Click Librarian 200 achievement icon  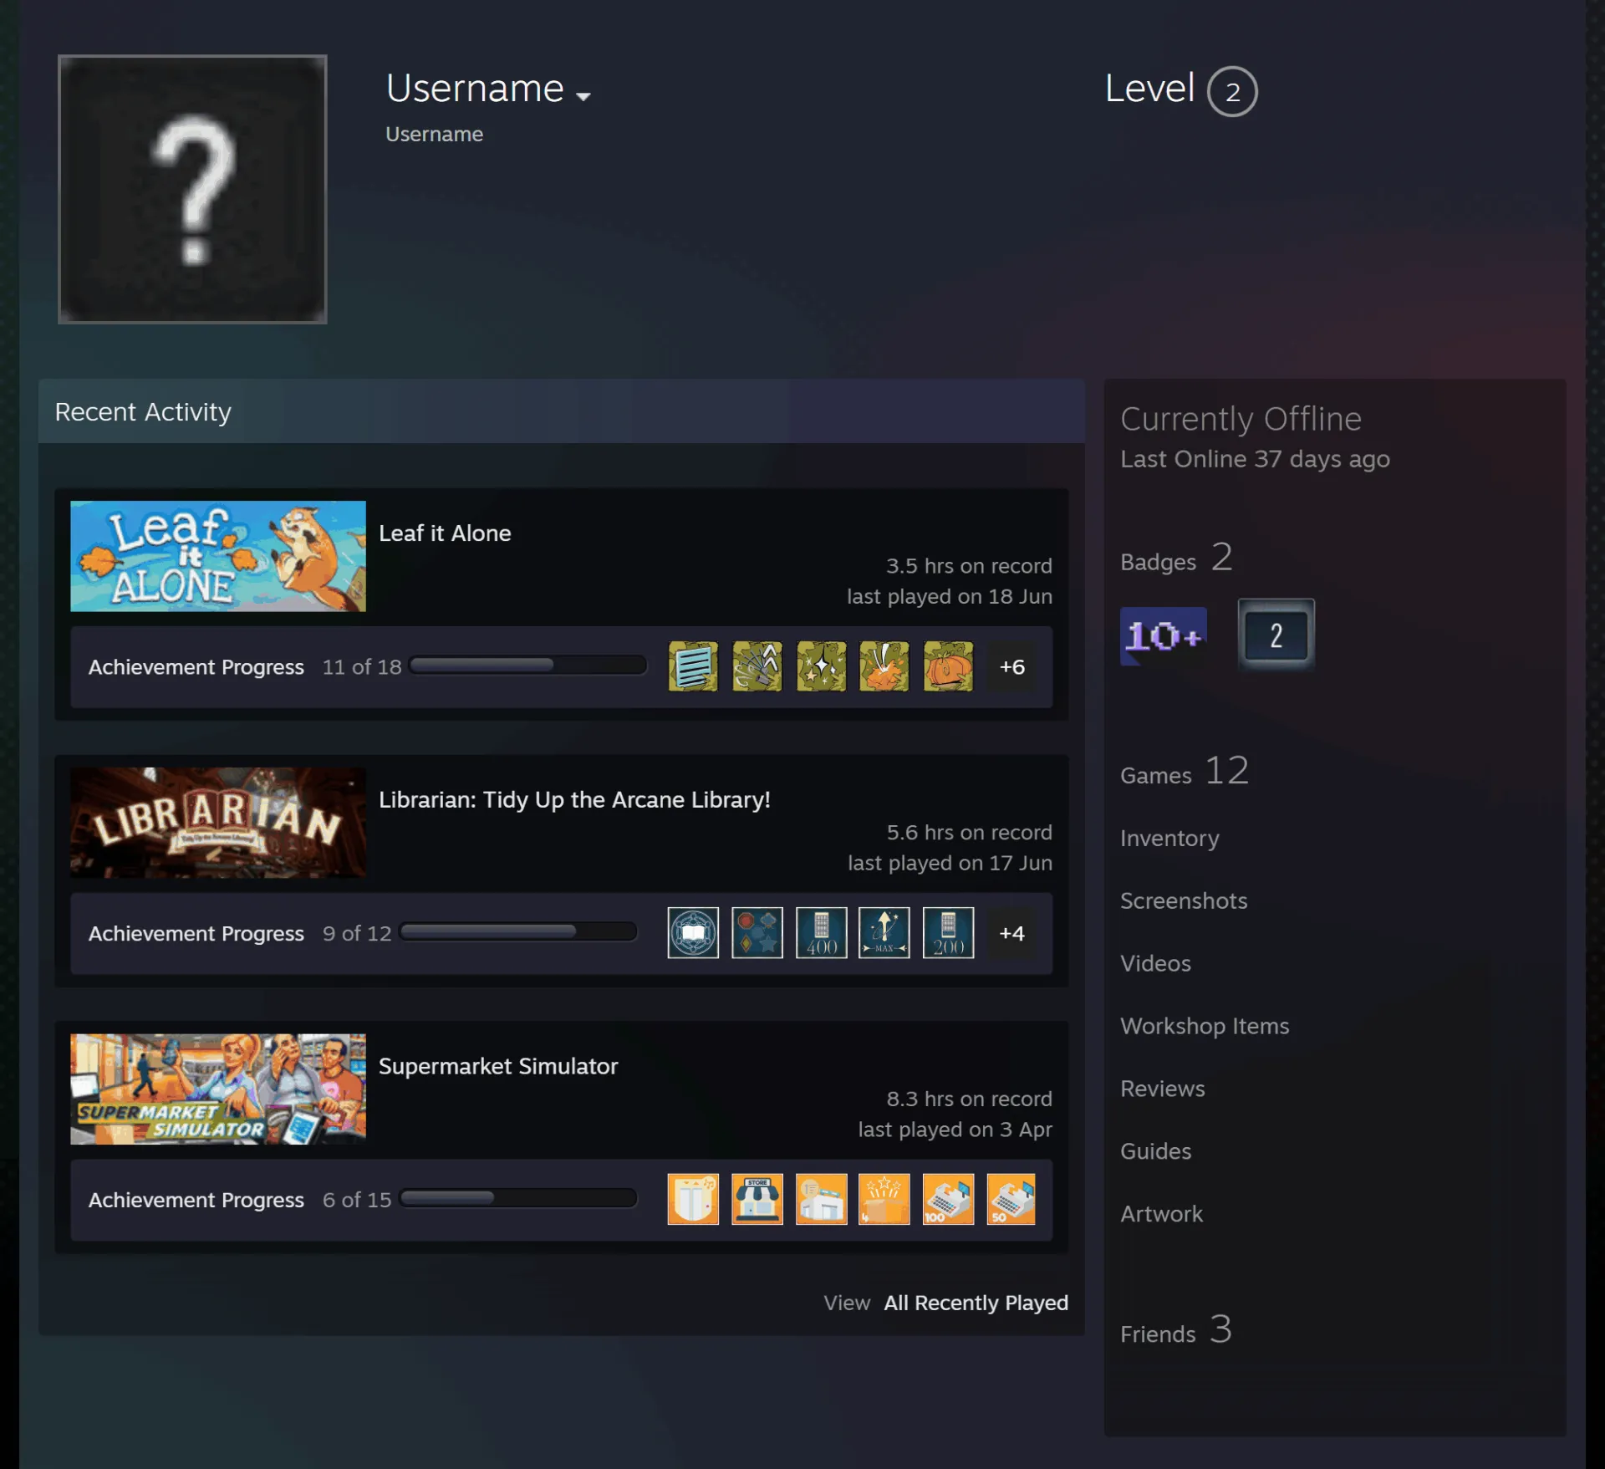click(x=948, y=933)
